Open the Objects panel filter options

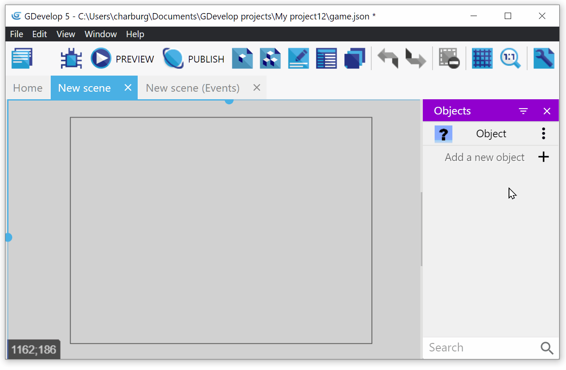click(x=523, y=111)
